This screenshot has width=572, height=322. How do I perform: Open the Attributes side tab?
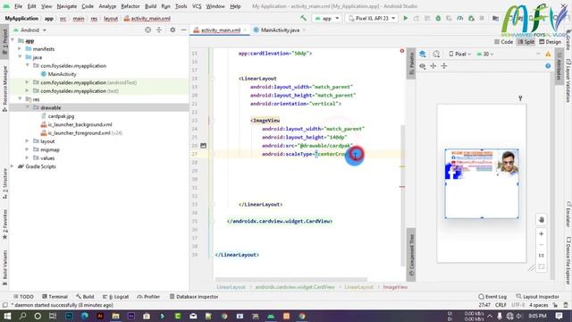point(559,65)
